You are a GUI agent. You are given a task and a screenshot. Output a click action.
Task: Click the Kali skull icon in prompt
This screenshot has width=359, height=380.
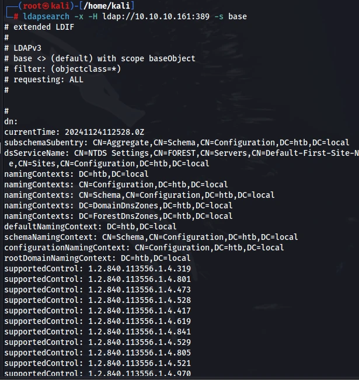click(x=46, y=6)
